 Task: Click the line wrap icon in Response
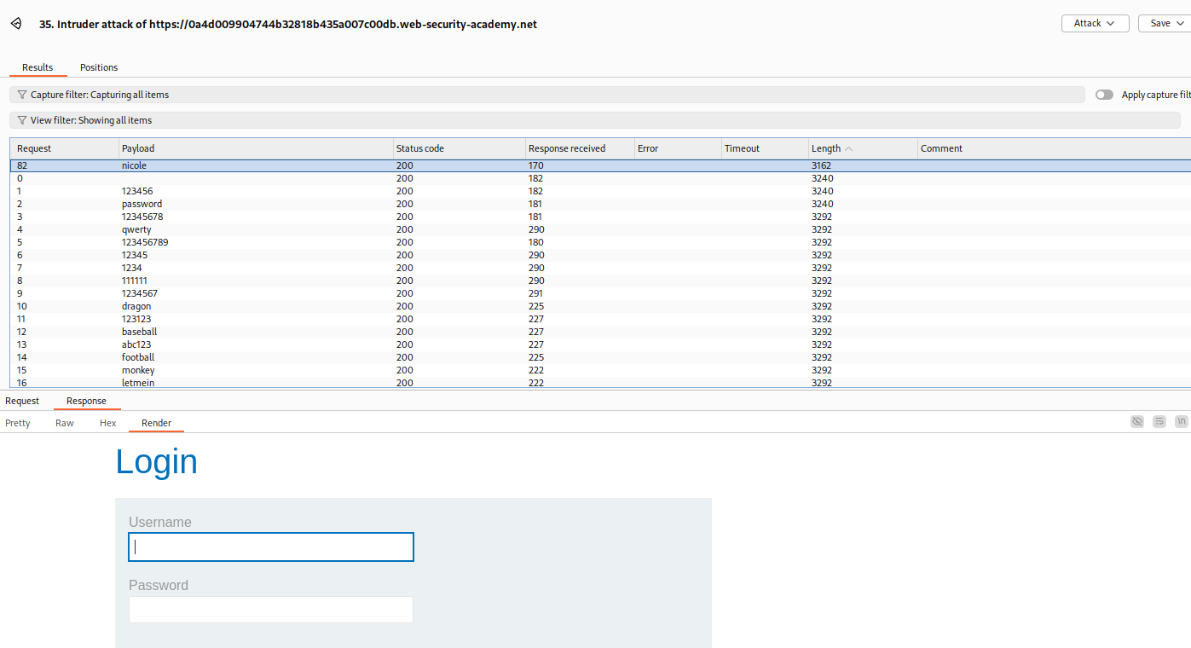coord(1159,421)
